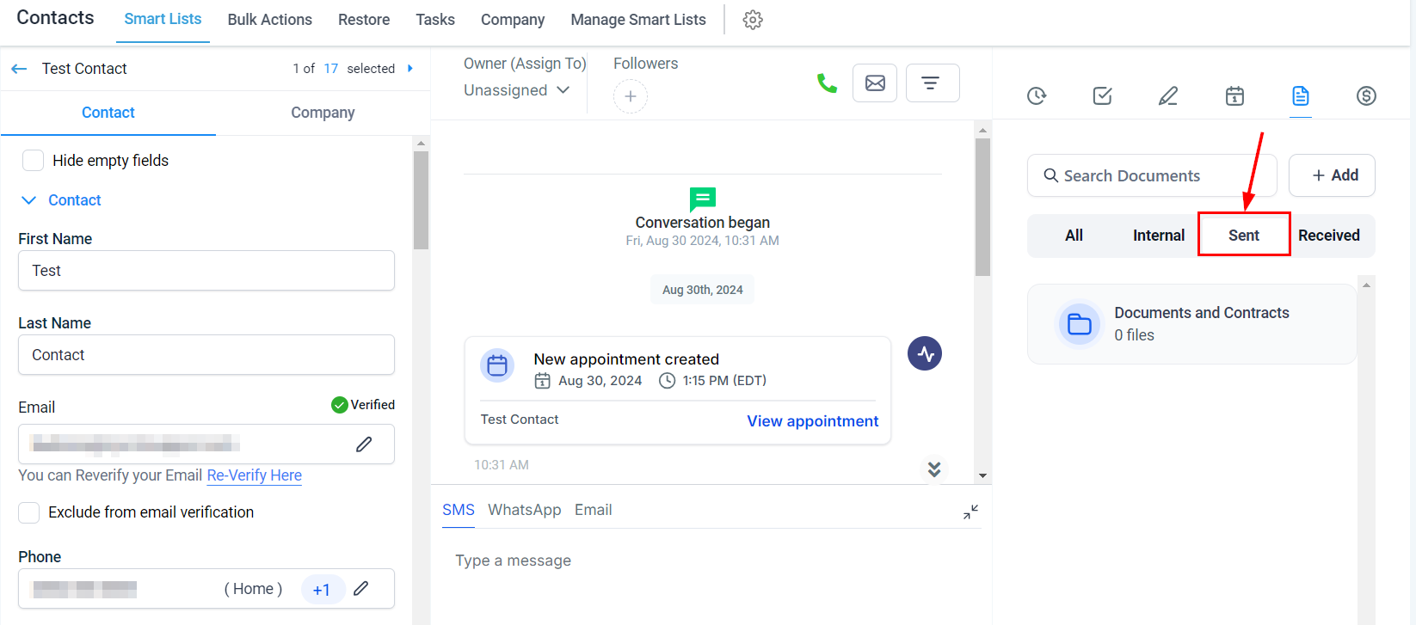Switch to the Company tab
The width and height of the screenshot is (1416, 625).
[323, 113]
